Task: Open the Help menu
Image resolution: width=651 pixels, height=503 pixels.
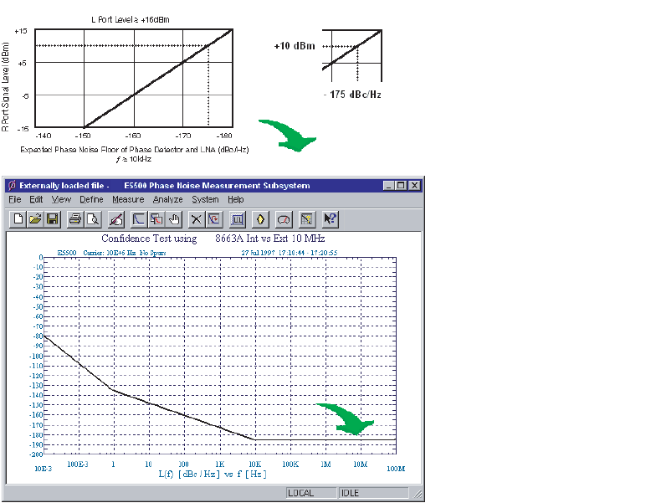Action: point(235,199)
